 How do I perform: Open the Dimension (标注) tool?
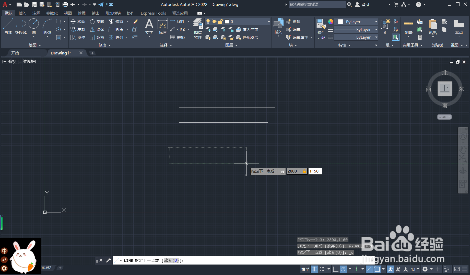162,26
